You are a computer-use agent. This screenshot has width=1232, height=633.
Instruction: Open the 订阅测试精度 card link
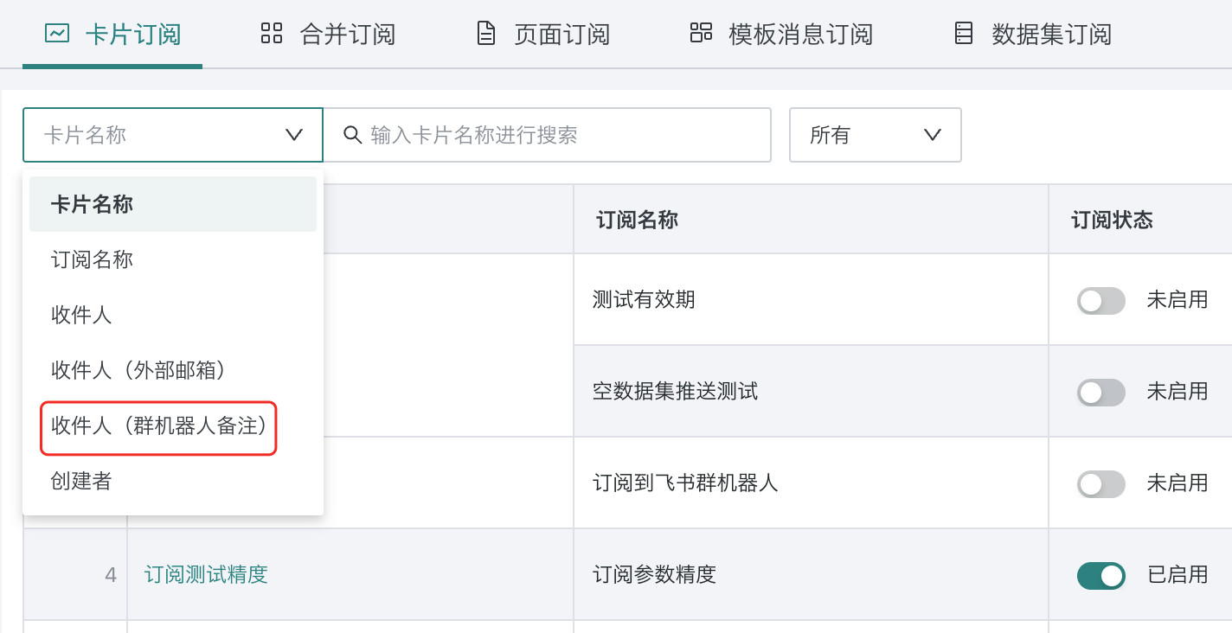[x=206, y=575]
